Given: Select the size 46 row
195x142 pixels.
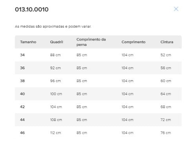Looking at the screenshot, I should tap(98, 133).
